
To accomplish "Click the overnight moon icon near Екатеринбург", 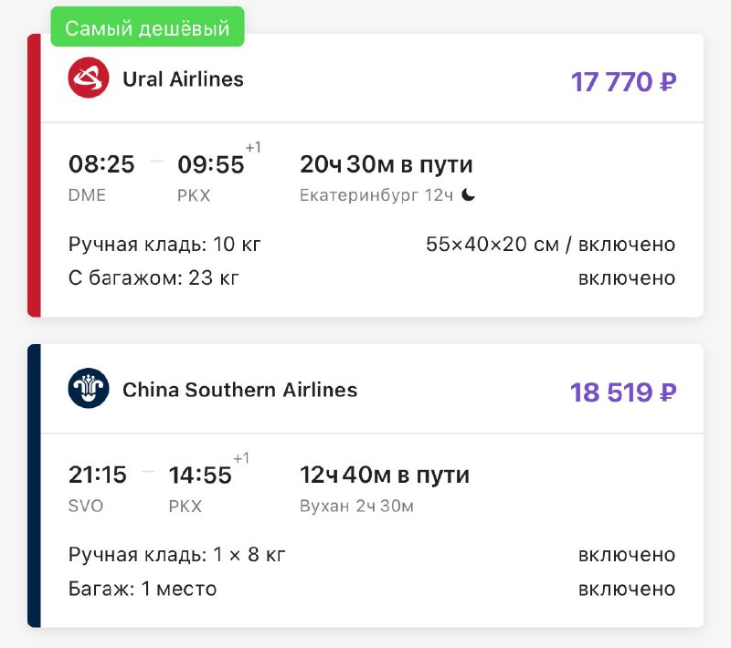I will tap(468, 195).
